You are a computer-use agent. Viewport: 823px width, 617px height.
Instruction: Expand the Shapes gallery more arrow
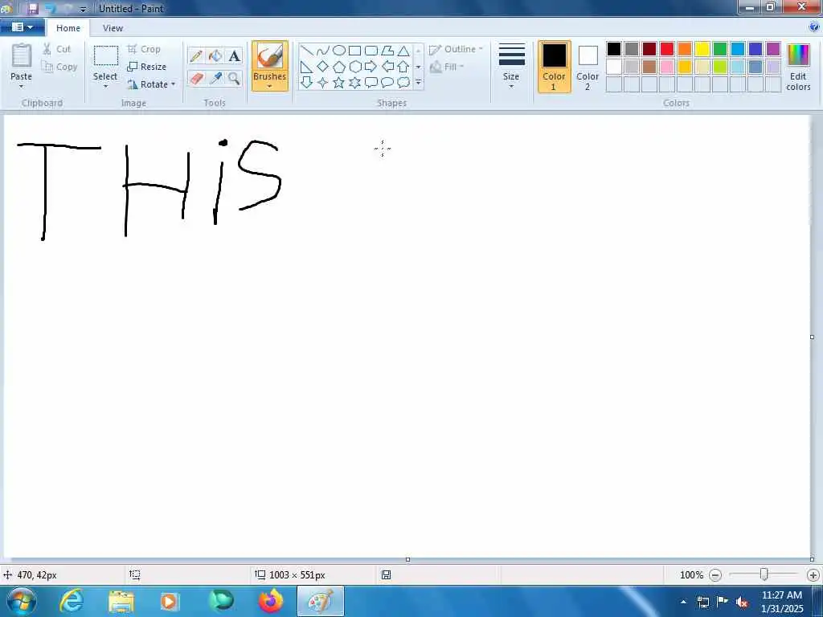(418, 83)
